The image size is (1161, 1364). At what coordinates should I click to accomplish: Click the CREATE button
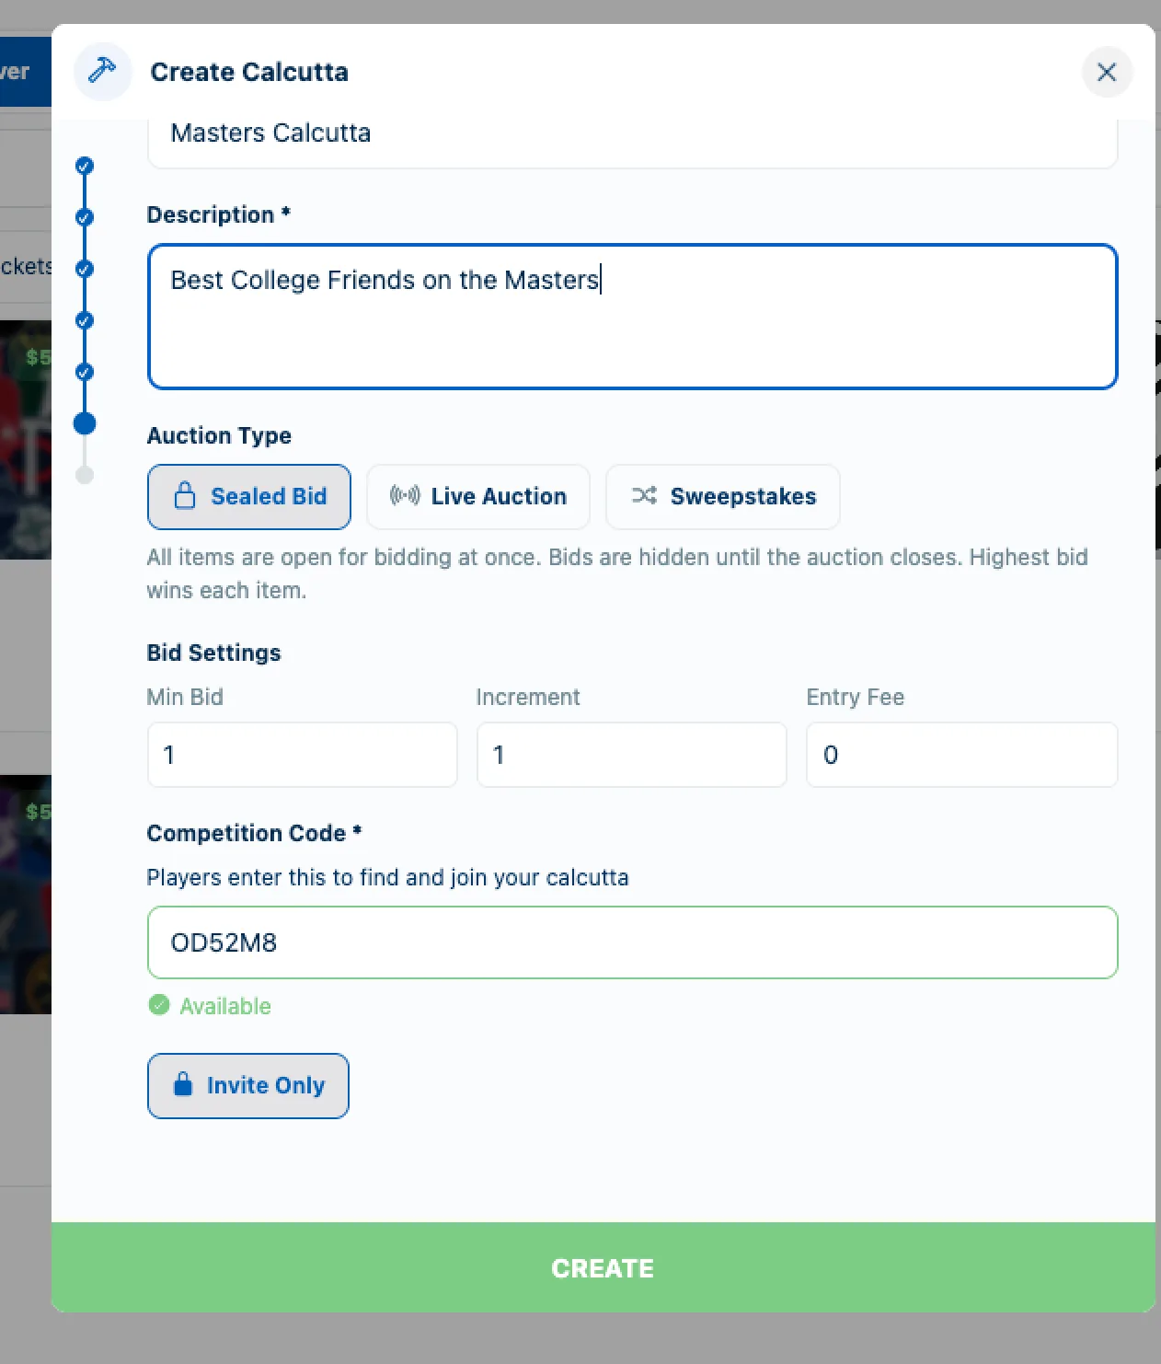[603, 1267]
